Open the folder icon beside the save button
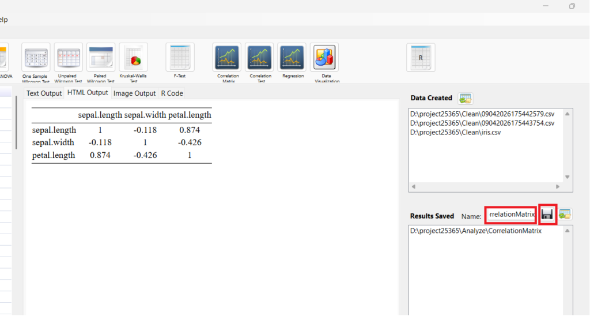 tap(565, 215)
